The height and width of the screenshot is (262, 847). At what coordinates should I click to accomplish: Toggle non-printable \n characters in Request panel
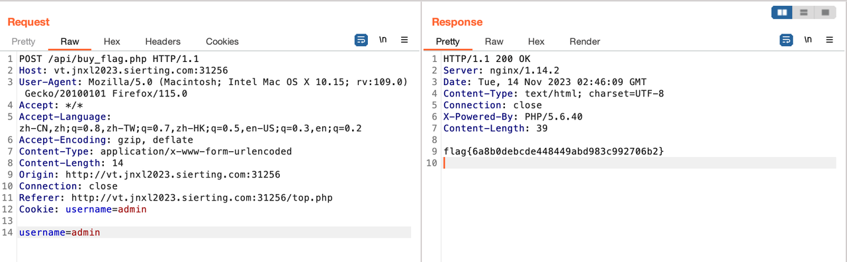(x=382, y=40)
